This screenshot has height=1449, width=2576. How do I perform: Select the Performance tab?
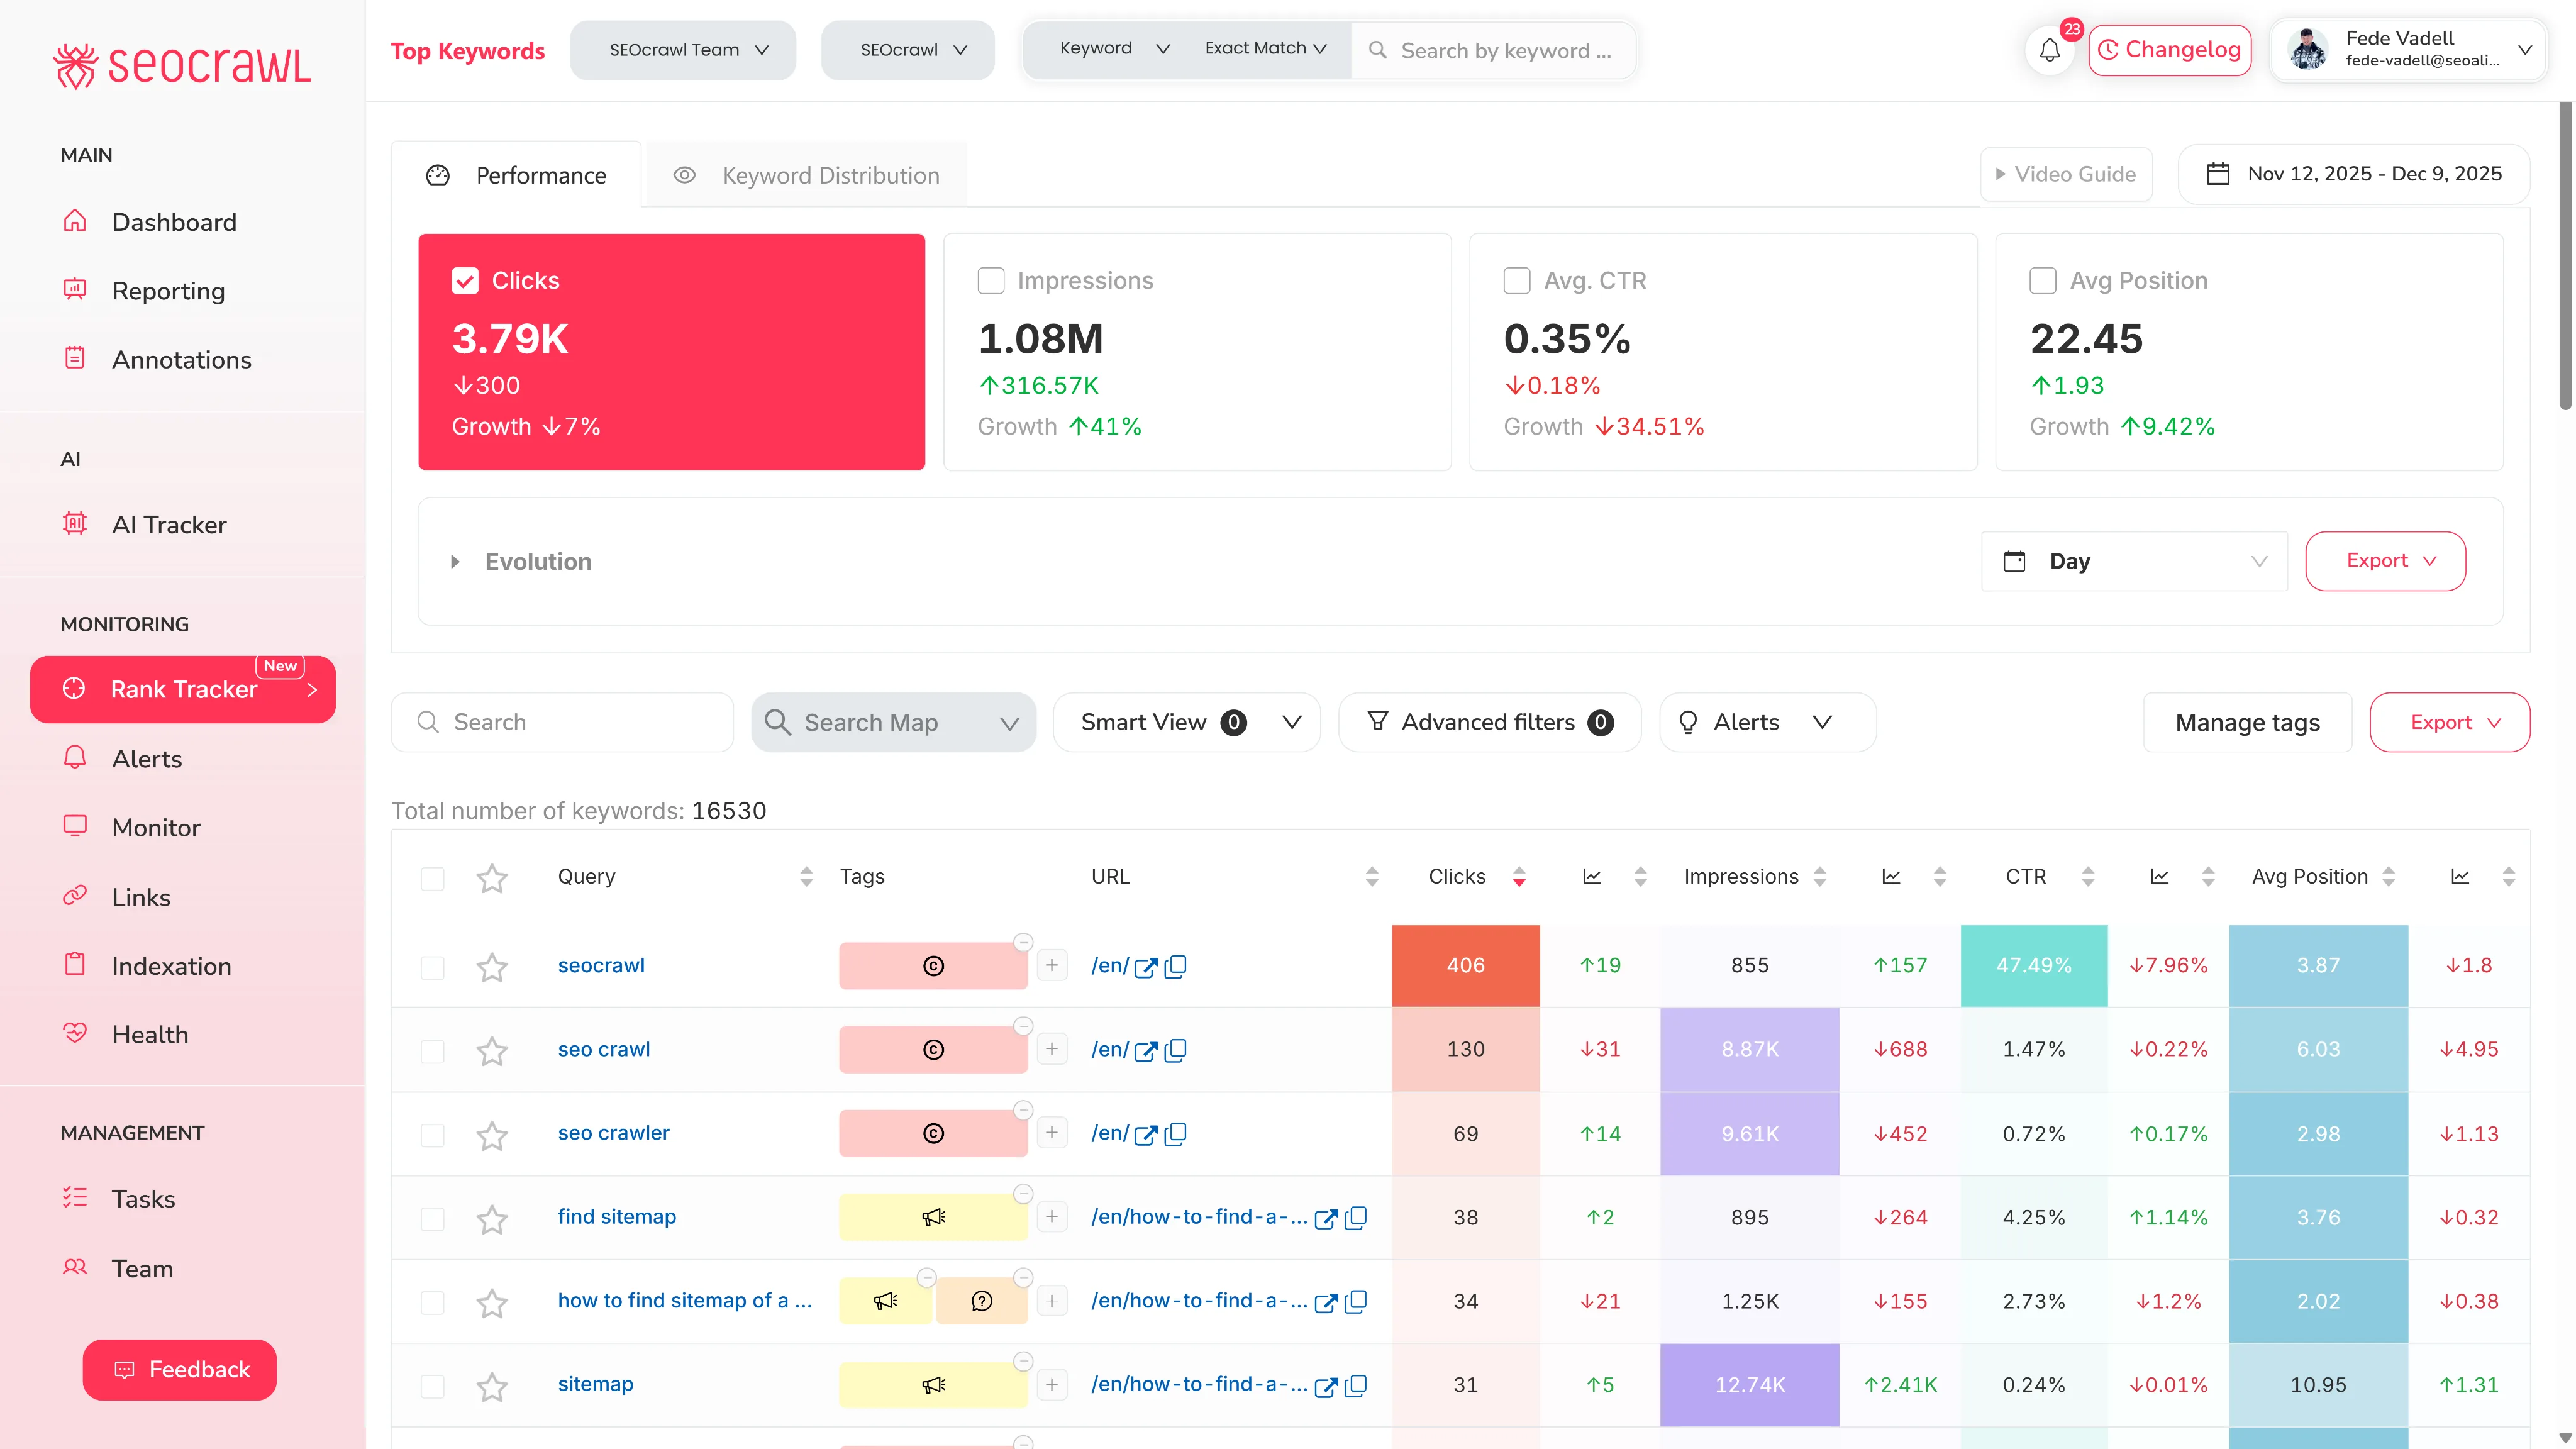click(x=516, y=176)
